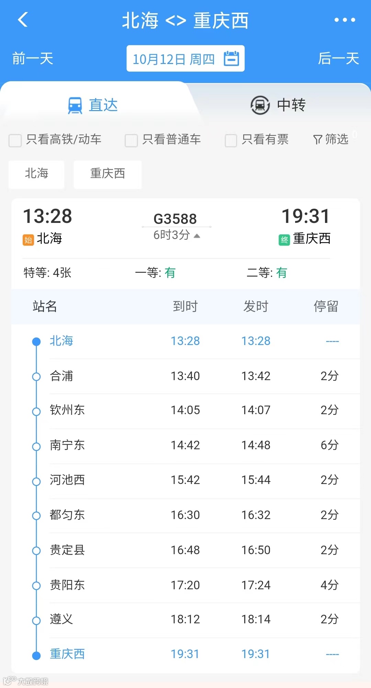Check 只看高铁/动车 box

tap(15, 140)
